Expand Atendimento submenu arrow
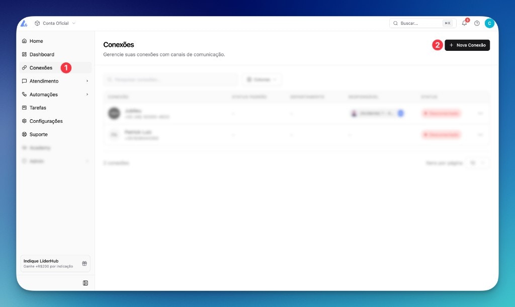This screenshot has width=515, height=307. tap(87, 81)
